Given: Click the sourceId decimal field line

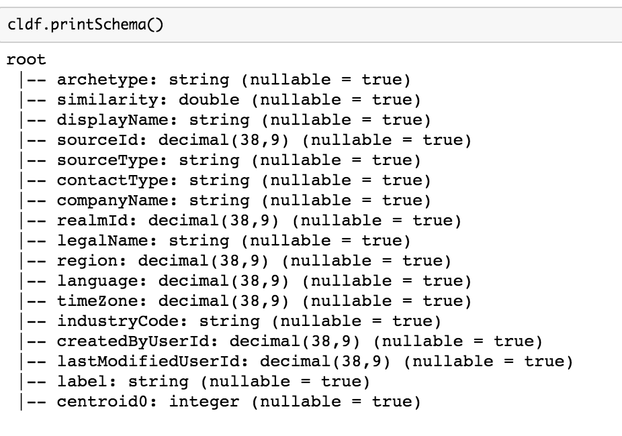Looking at the screenshot, I should pos(263,140).
